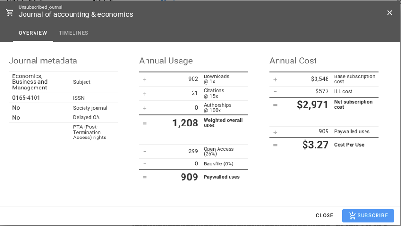Click the 'Authorships @ 100x' label

click(218, 108)
